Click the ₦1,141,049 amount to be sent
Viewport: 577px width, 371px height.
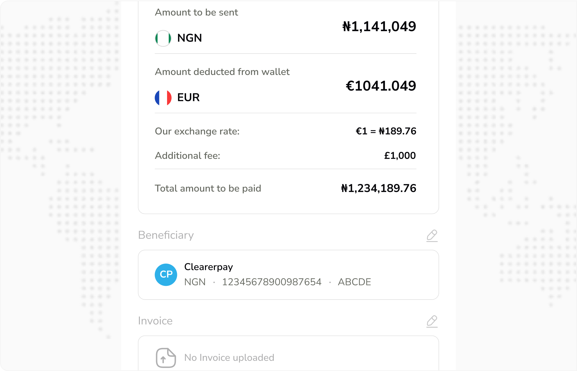click(x=379, y=27)
